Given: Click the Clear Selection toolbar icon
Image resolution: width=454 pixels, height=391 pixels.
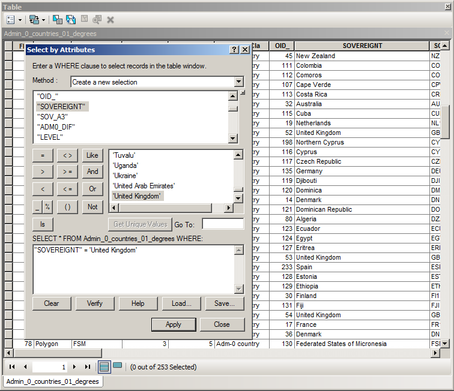Looking at the screenshot, I should point(84,19).
